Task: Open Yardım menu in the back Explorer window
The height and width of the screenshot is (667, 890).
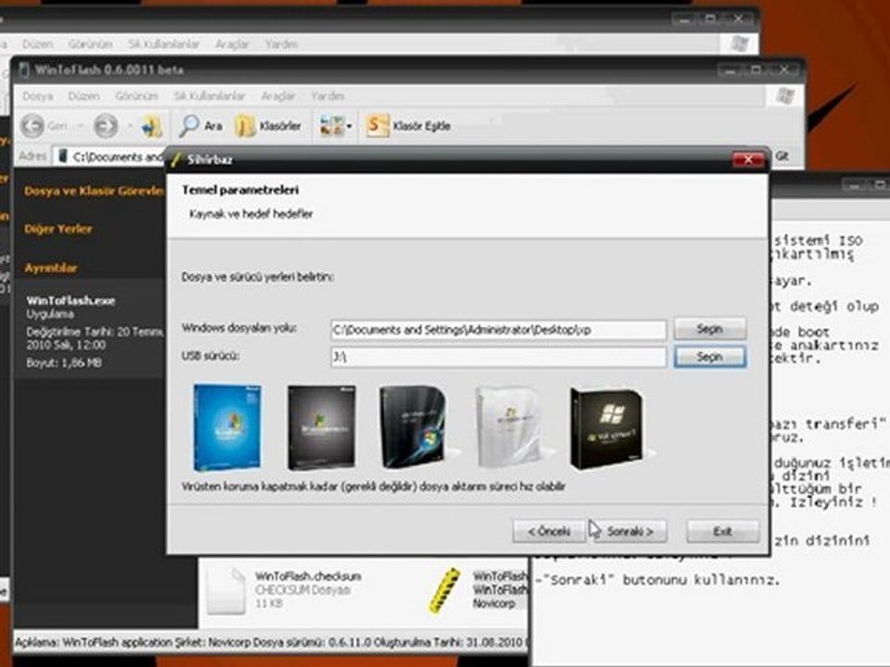Action: (x=282, y=44)
